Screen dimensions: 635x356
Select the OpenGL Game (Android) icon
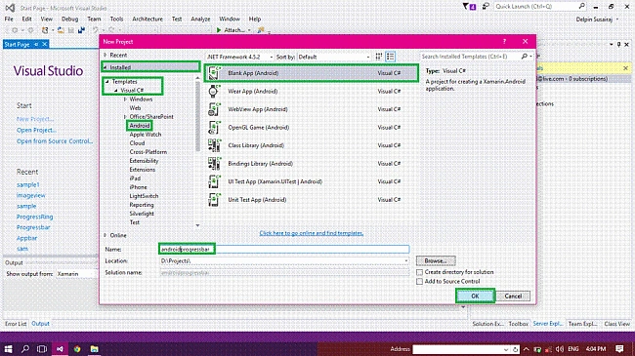tap(214, 128)
